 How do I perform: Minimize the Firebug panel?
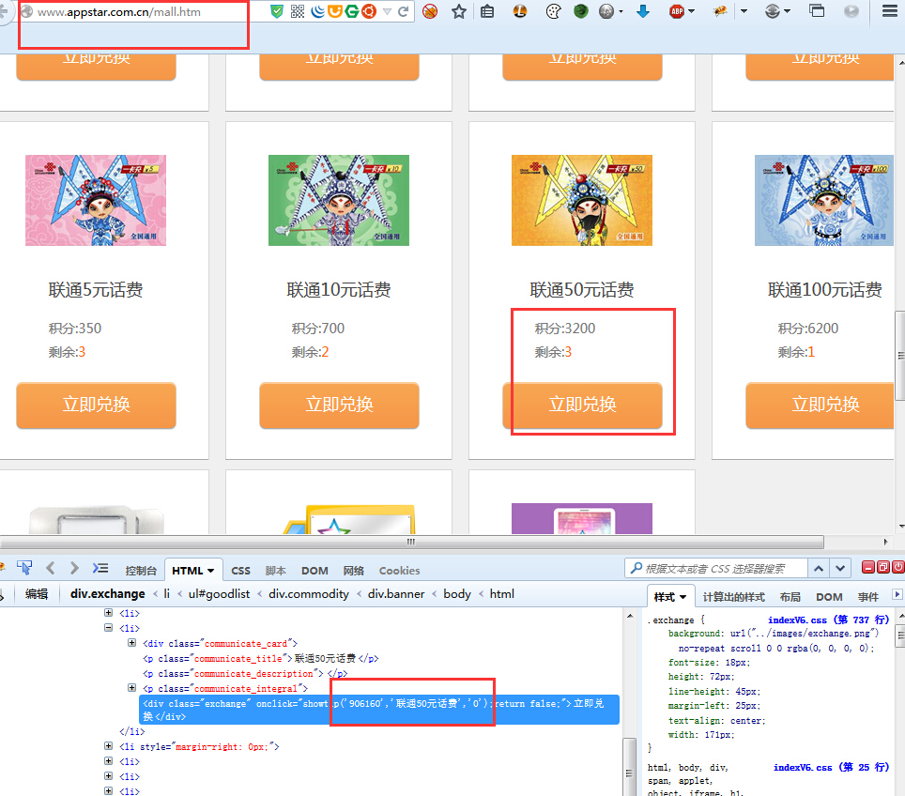(x=868, y=567)
